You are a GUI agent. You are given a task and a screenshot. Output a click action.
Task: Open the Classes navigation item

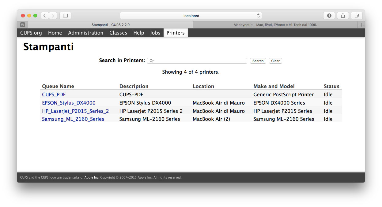(x=118, y=33)
